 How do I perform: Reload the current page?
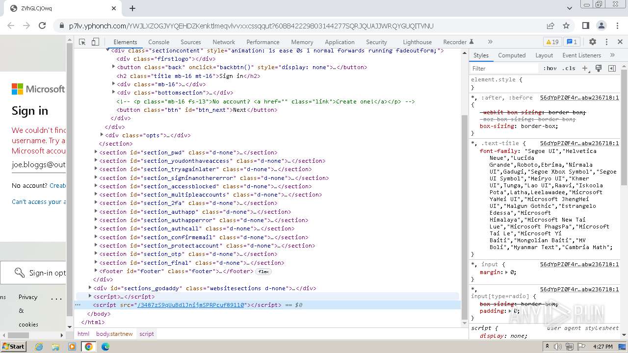[x=42, y=25]
